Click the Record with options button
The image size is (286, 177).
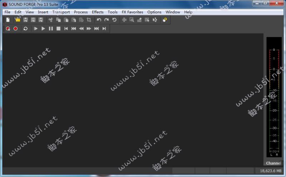8,29
